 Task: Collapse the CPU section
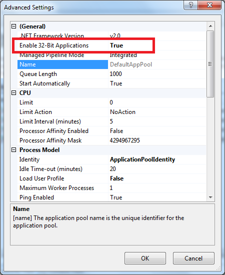point(13,93)
